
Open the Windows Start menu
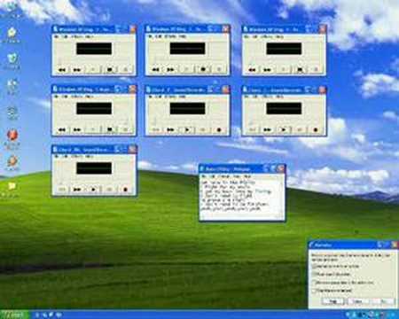(14, 315)
